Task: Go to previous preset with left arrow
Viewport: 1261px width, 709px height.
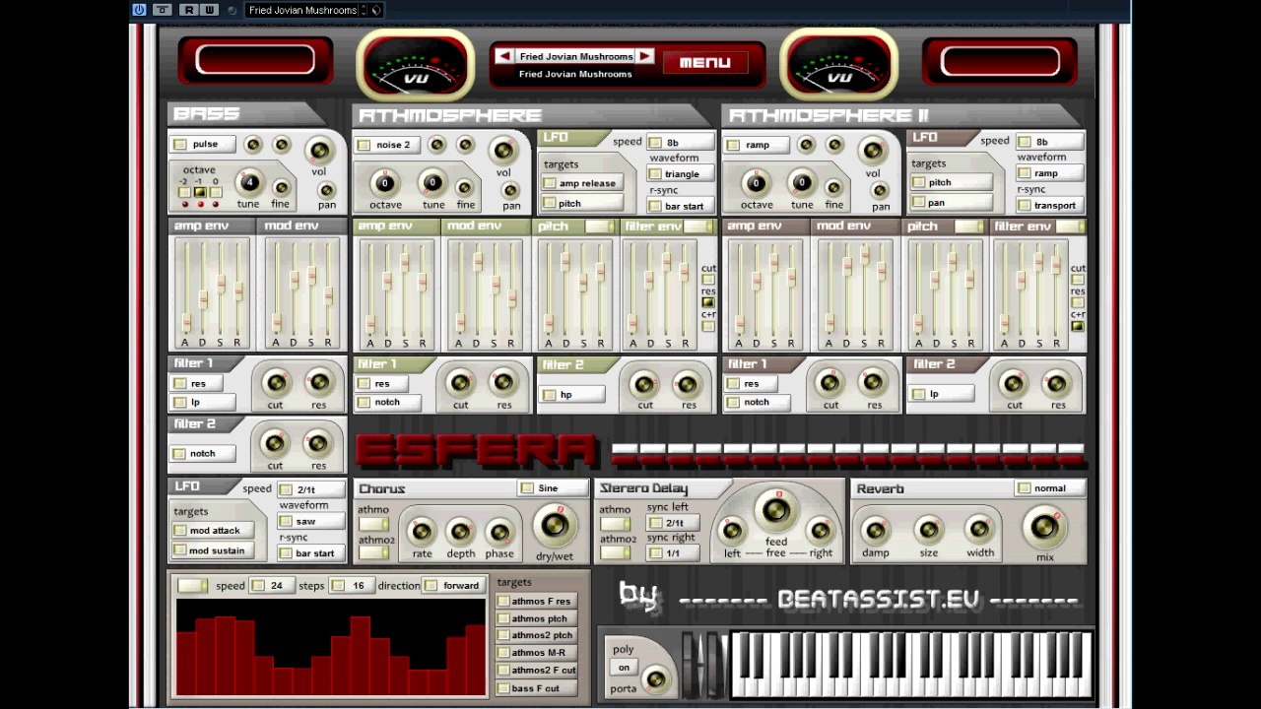Action: click(504, 56)
